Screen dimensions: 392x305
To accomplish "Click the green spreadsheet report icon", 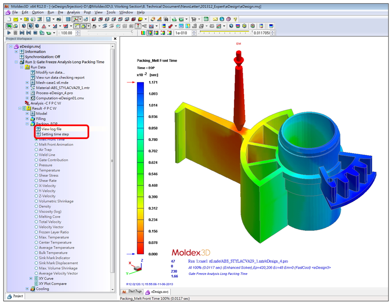I will [206, 19].
